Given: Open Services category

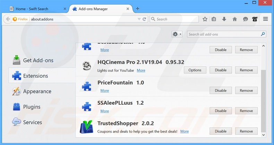Looking at the screenshot, I should [42, 122].
